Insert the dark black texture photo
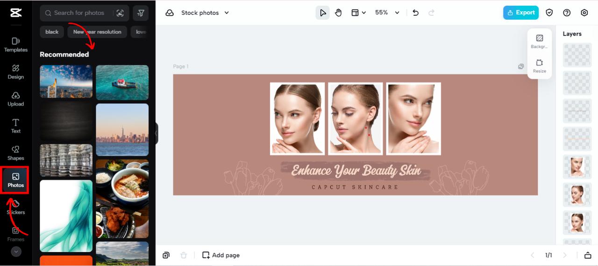Viewport: 598px width, 266px height. pos(66,121)
